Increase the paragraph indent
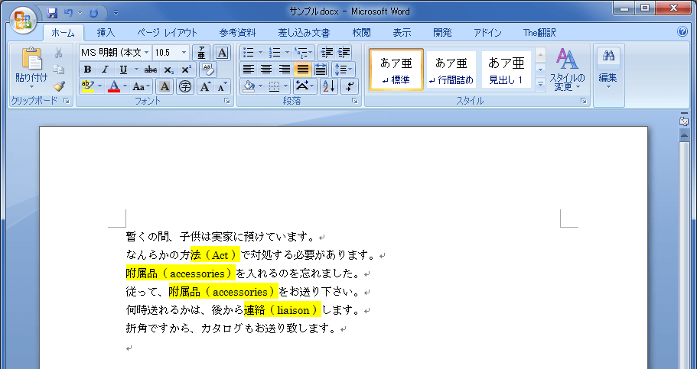Viewport: 697px width, 369px height. pyautogui.click(x=344, y=53)
